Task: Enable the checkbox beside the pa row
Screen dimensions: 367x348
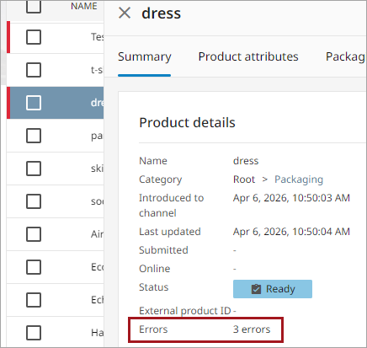Action: click(x=34, y=136)
